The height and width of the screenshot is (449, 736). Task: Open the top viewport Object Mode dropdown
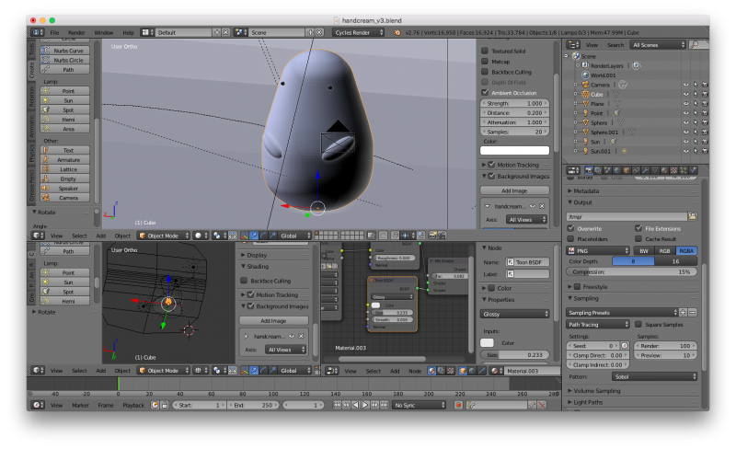tap(164, 236)
